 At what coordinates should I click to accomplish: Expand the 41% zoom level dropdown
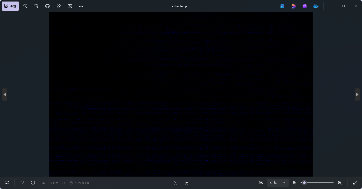tap(284, 183)
